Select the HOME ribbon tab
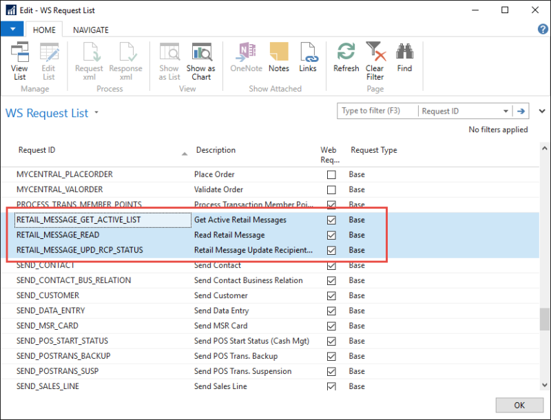551x420 pixels. [45, 30]
